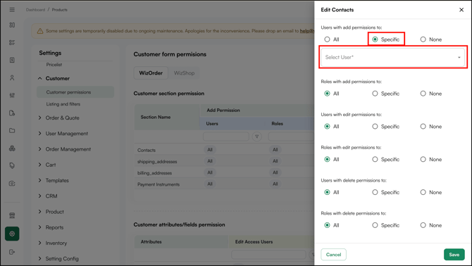Select None for roles delete permissions
The width and height of the screenshot is (472, 266).
coord(423,225)
